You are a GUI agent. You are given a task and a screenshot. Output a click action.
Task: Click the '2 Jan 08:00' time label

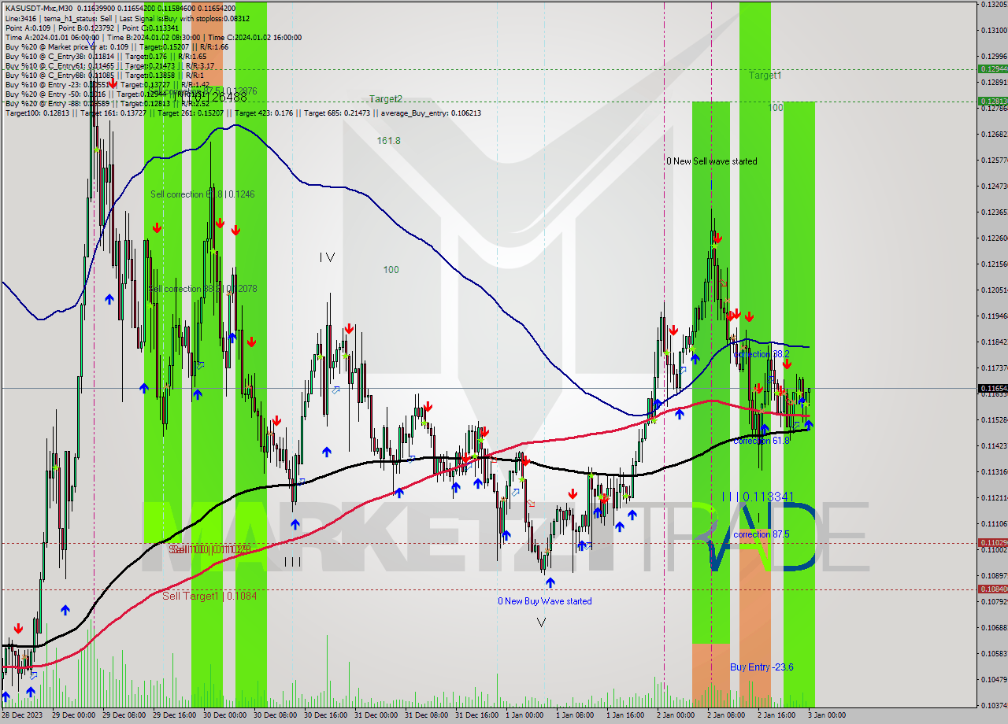click(x=726, y=715)
